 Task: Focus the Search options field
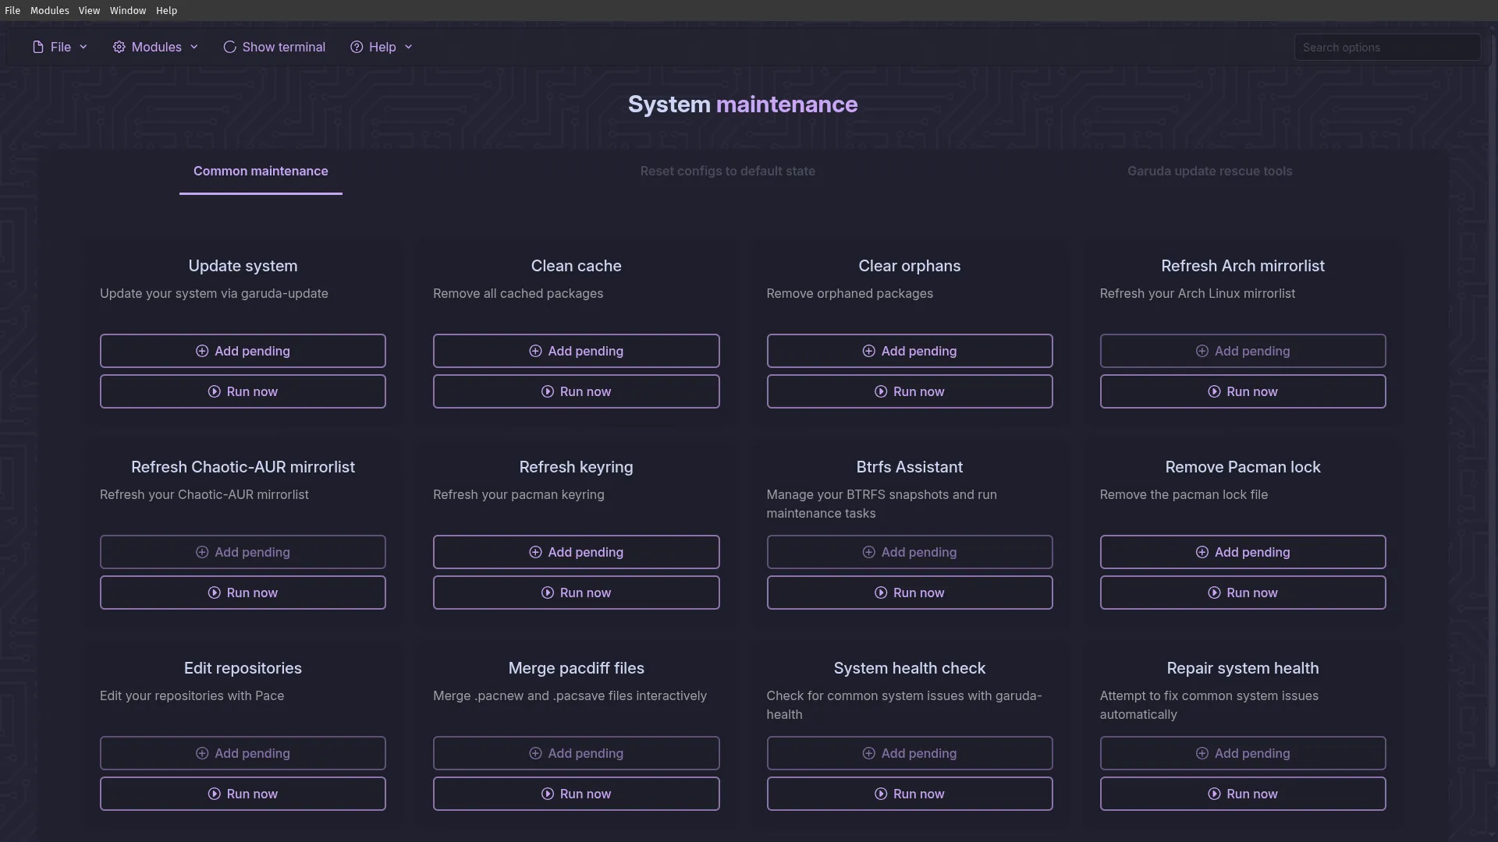point(1387,47)
